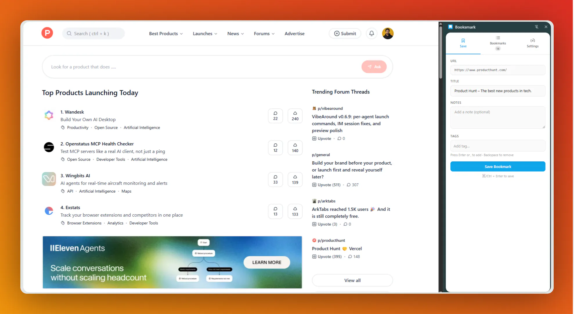Select the Developer Tools tag under Openstatus
The height and width of the screenshot is (314, 574).
point(111,160)
